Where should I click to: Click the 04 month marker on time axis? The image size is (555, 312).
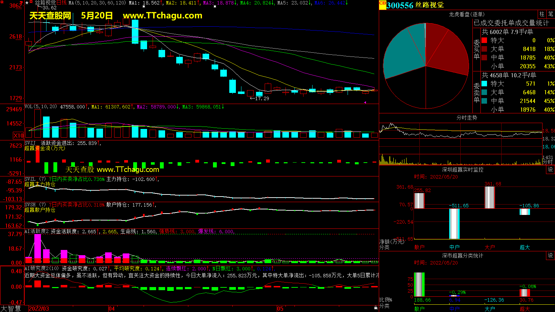(x=112, y=309)
